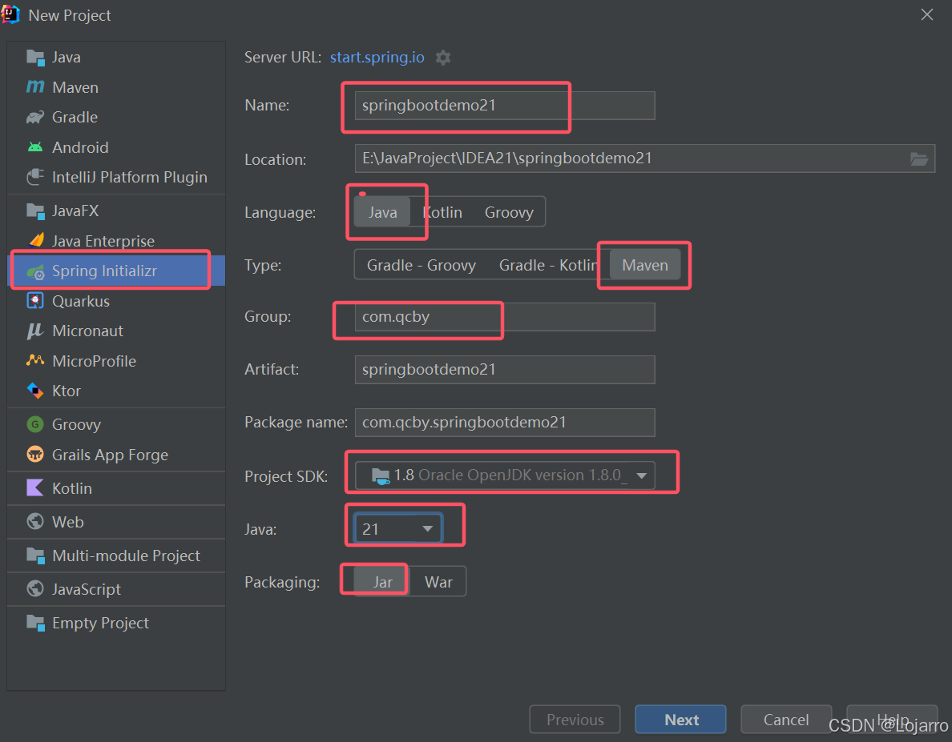Viewport: 952px width, 742px height.
Task: Click the Multi-module Project folder icon
Action: click(x=35, y=555)
